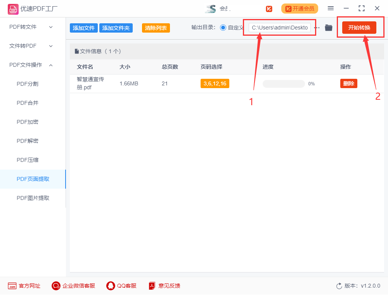Viewport: 388px width, 295px height.
Task: Open 官方网址 official website link
Action: [23, 286]
